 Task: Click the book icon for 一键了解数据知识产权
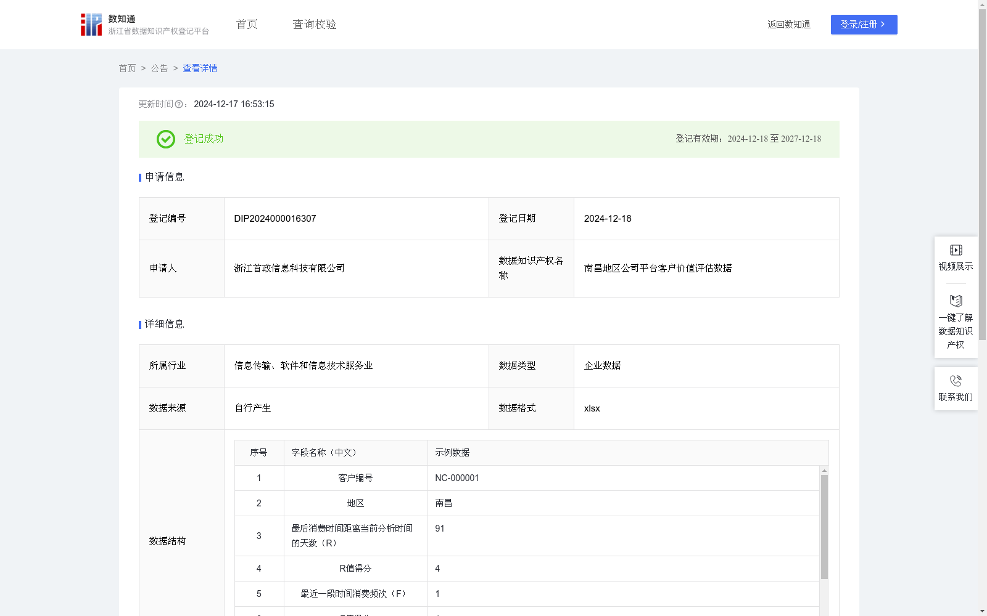pyautogui.click(x=956, y=301)
